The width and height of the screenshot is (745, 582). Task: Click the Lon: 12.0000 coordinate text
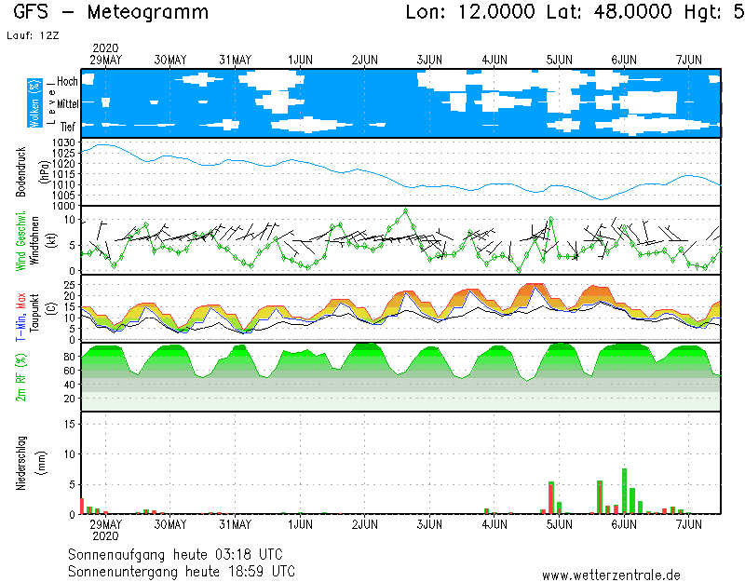471,12
